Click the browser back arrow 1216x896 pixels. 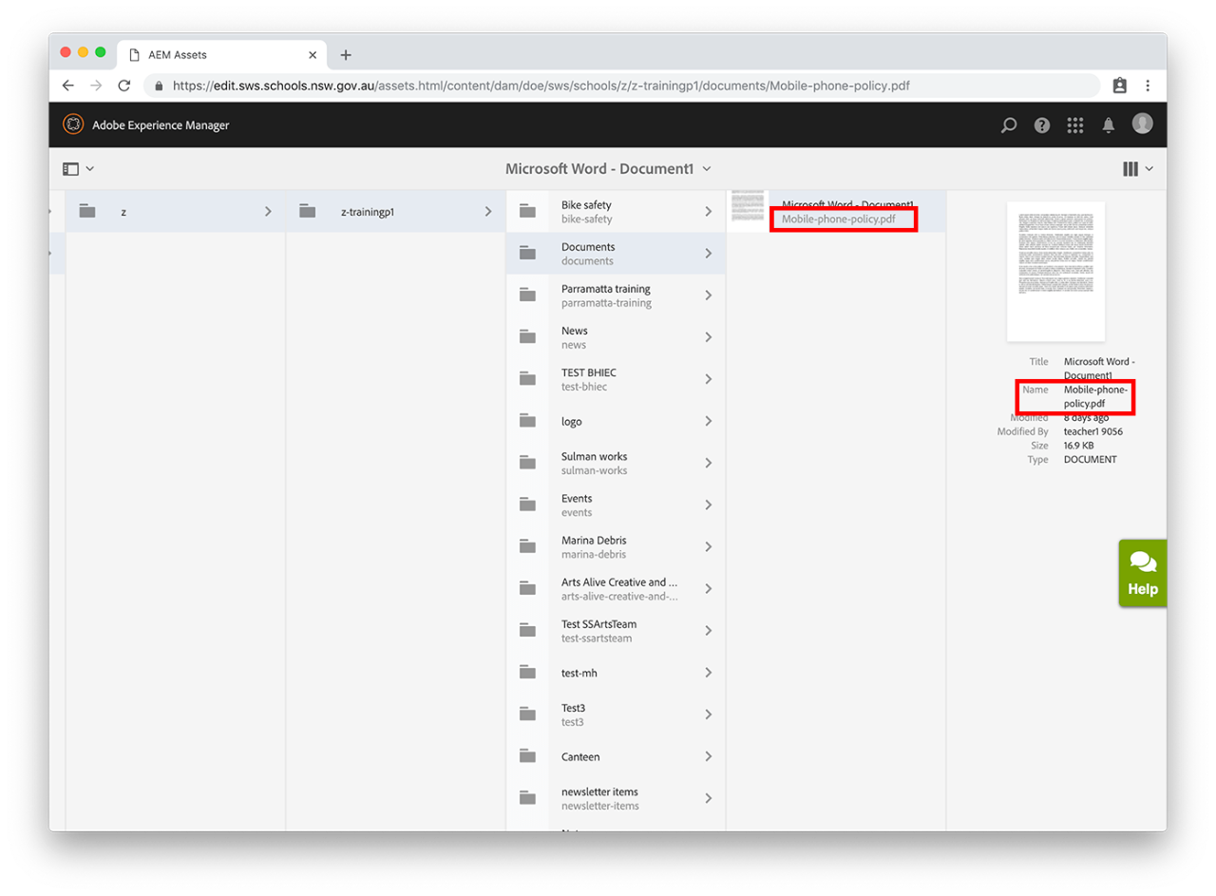coord(67,85)
